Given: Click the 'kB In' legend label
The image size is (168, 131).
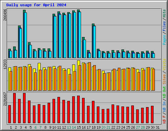Looking at the screenshot, I should tap(164, 106).
